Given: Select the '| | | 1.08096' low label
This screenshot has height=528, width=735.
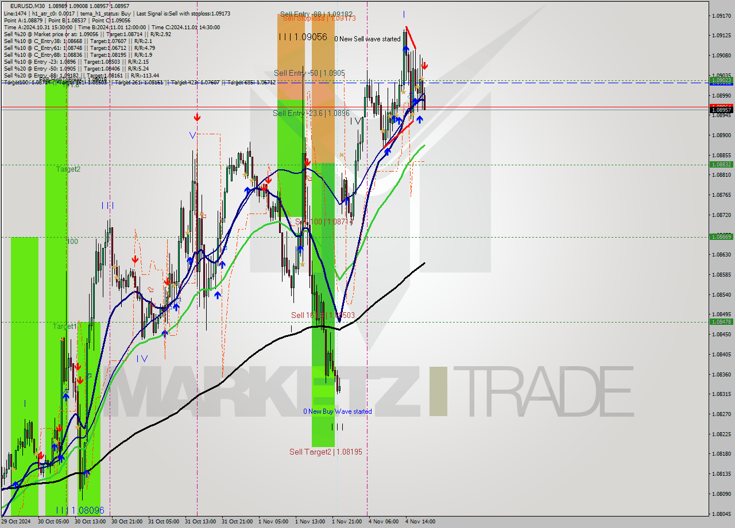Looking at the screenshot, I should tap(80, 510).
